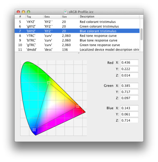Click the Blue Y value field 0.061
The width and height of the screenshot is (158, 162).
[129, 114]
